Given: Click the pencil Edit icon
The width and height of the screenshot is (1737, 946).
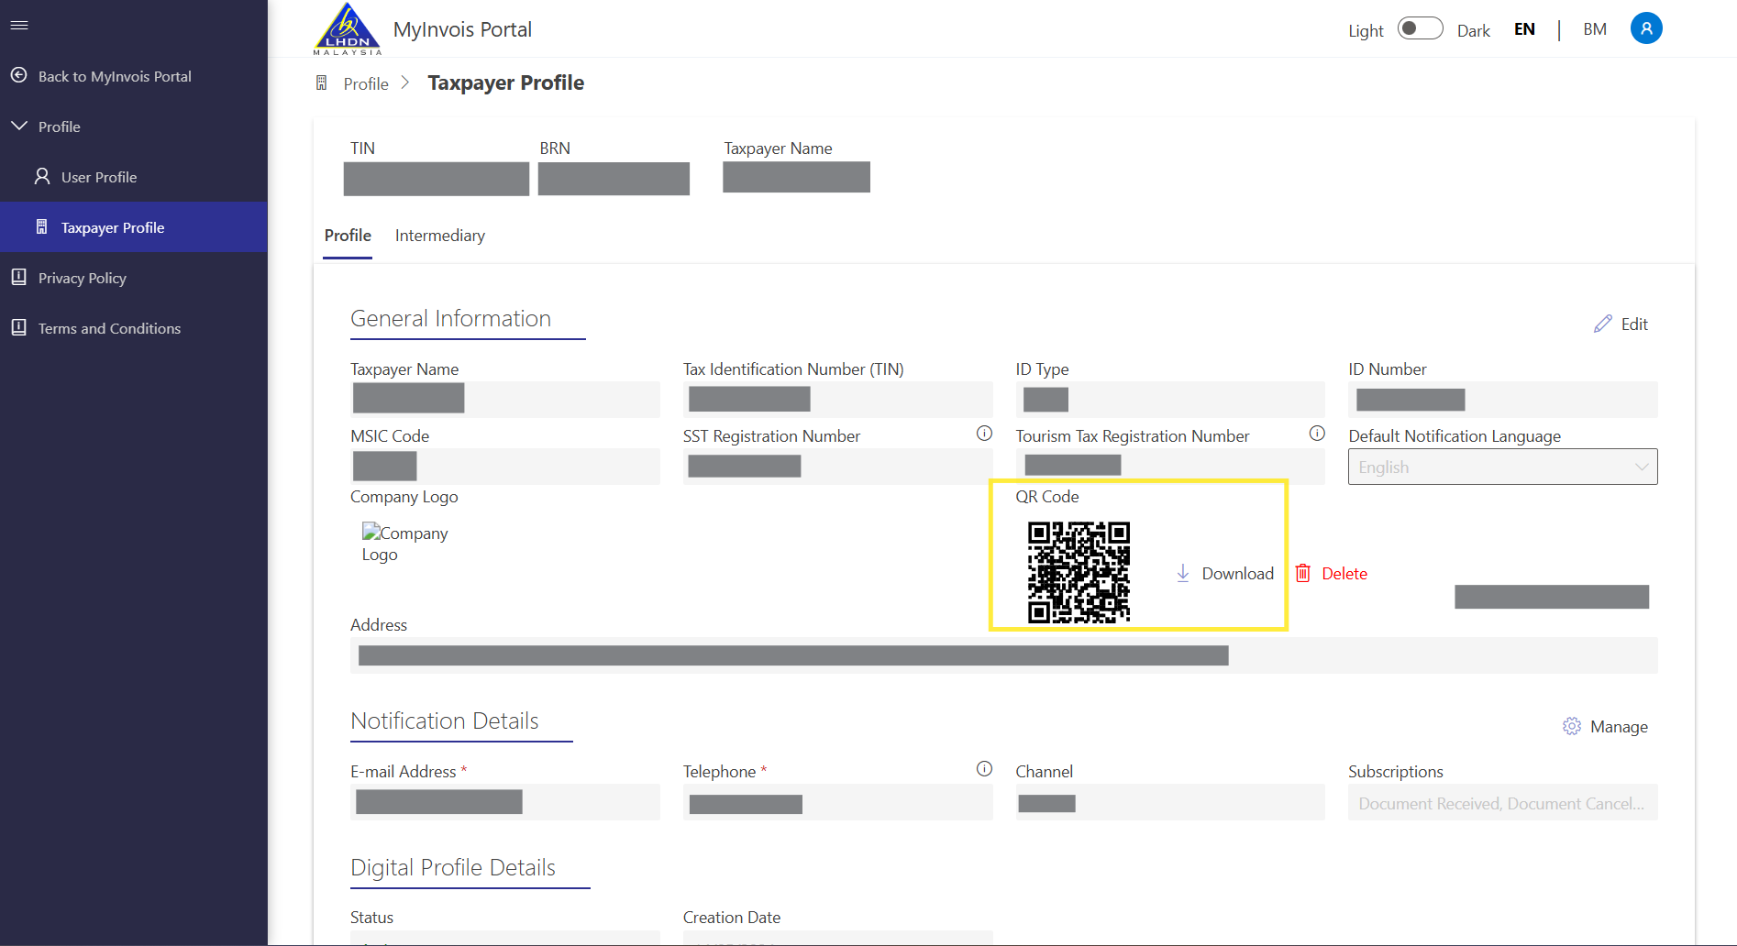Looking at the screenshot, I should 1602,324.
